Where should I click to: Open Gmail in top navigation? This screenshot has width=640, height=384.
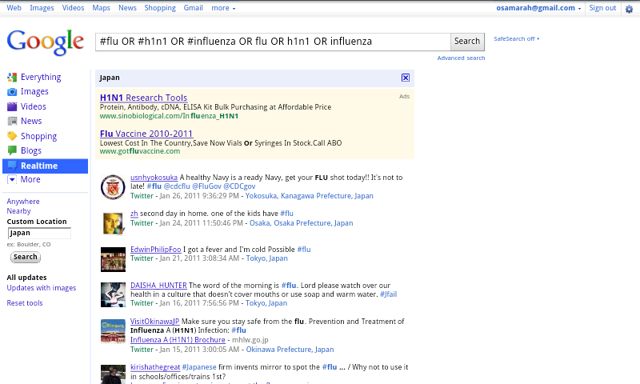coord(193,8)
